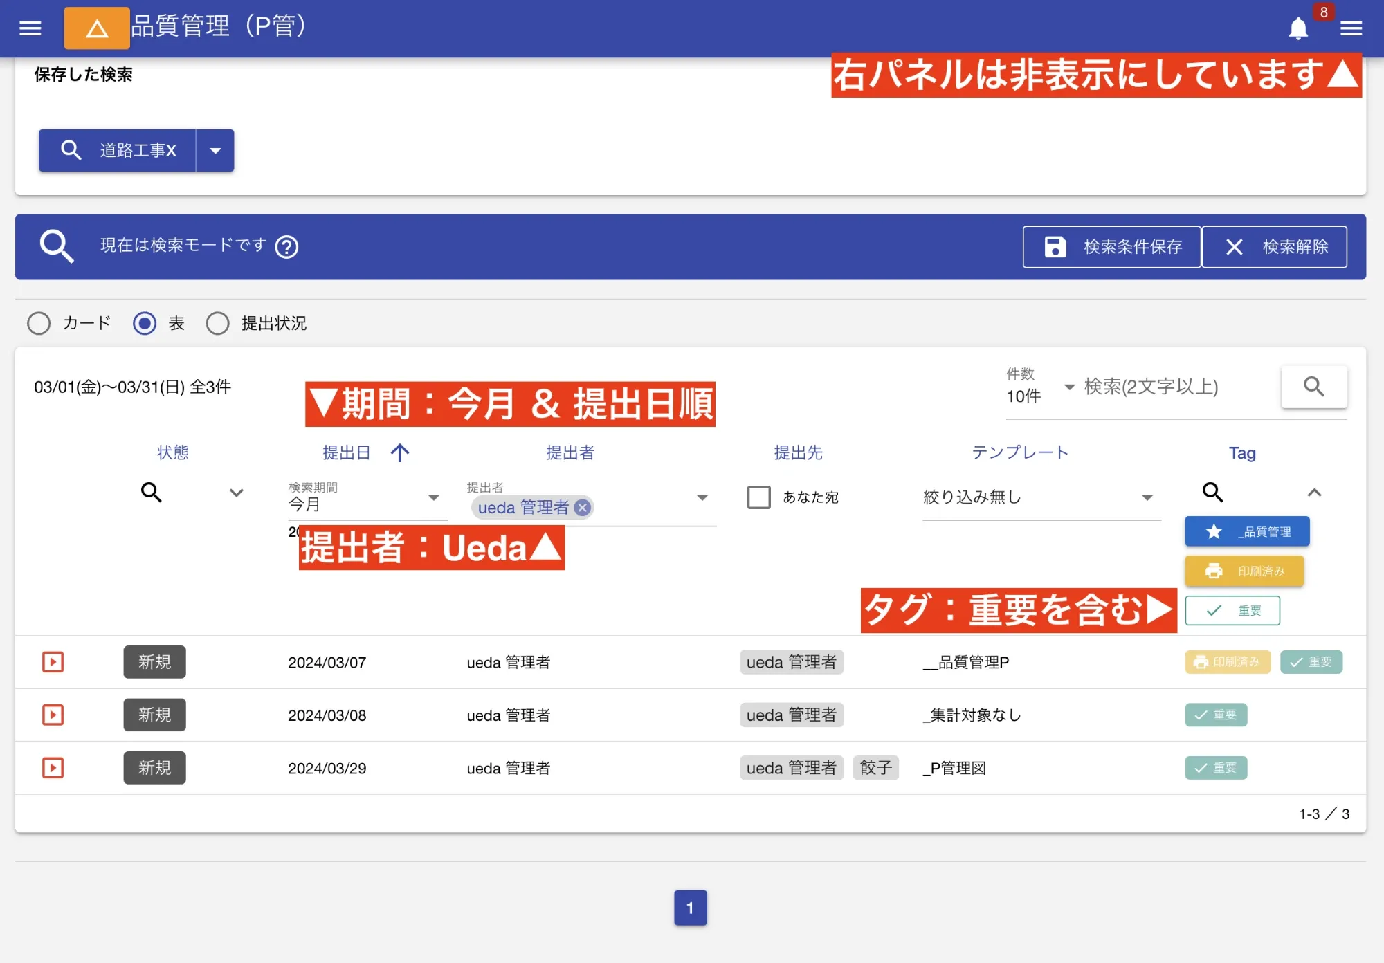Open the 状態 column search icon
The image size is (1384, 963).
(x=152, y=493)
